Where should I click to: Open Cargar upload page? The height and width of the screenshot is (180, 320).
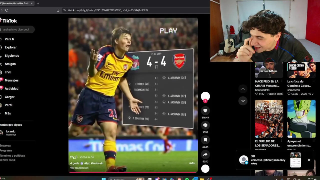[9, 97]
